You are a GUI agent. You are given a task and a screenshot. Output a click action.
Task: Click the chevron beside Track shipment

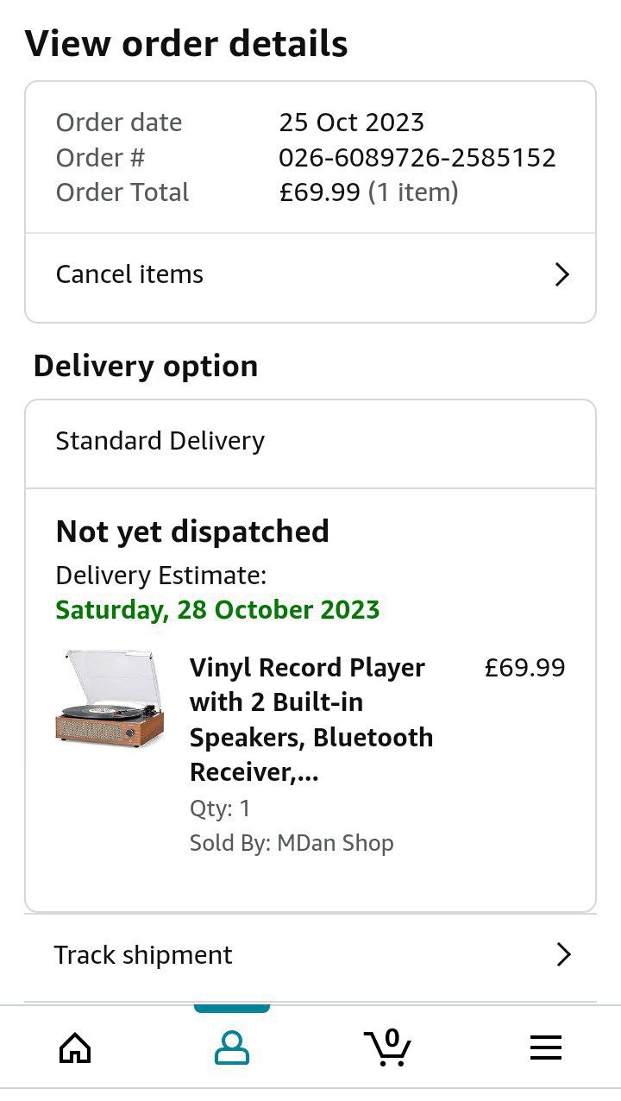pos(564,954)
